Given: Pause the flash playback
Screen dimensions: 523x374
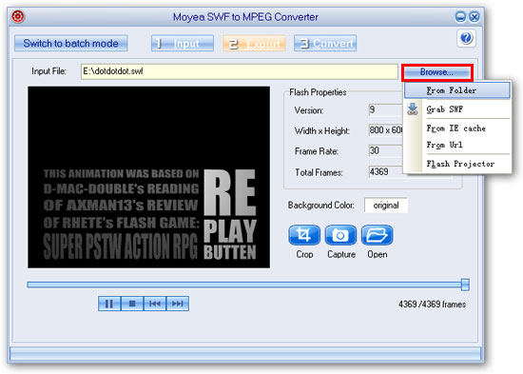Looking at the screenshot, I should click(109, 304).
